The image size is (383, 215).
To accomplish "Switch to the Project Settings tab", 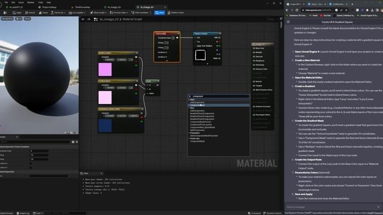I will click(47, 7).
